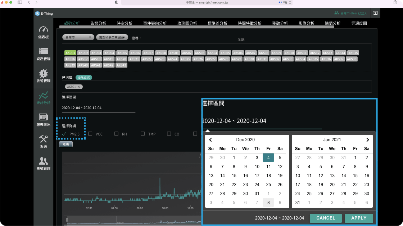
Task: Open the dashboard gauge icon in sidebar
Action: point(43,29)
